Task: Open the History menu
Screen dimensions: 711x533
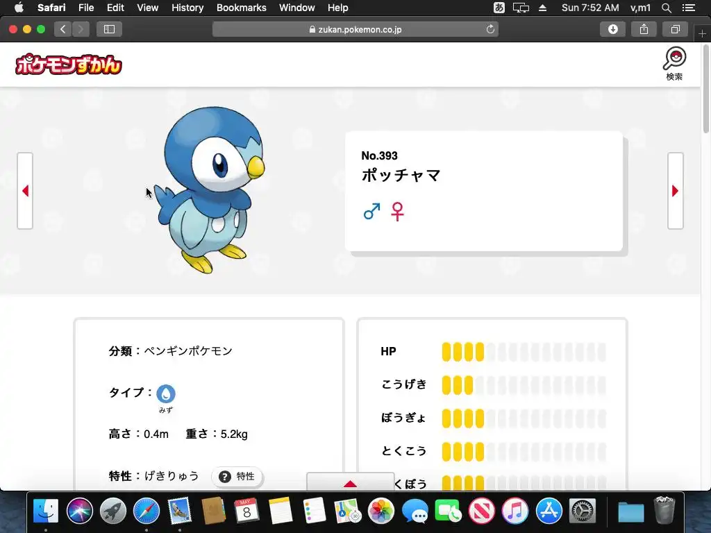Action: [x=187, y=8]
